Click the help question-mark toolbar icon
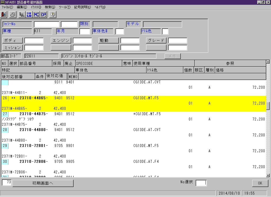The height and width of the screenshot is (197, 271). pyautogui.click(x=53, y=14)
